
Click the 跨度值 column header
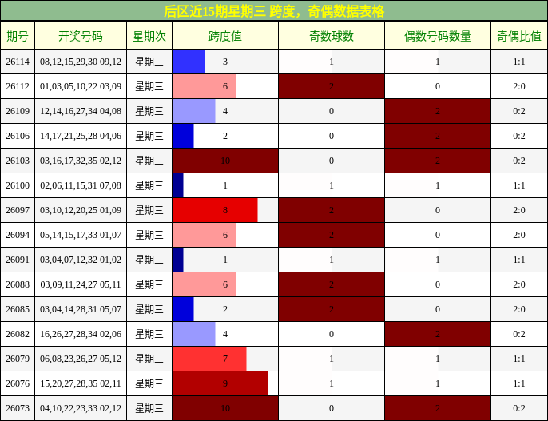click(x=225, y=36)
